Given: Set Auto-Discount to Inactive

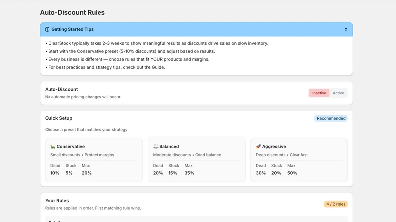Looking at the screenshot, I should (x=319, y=93).
